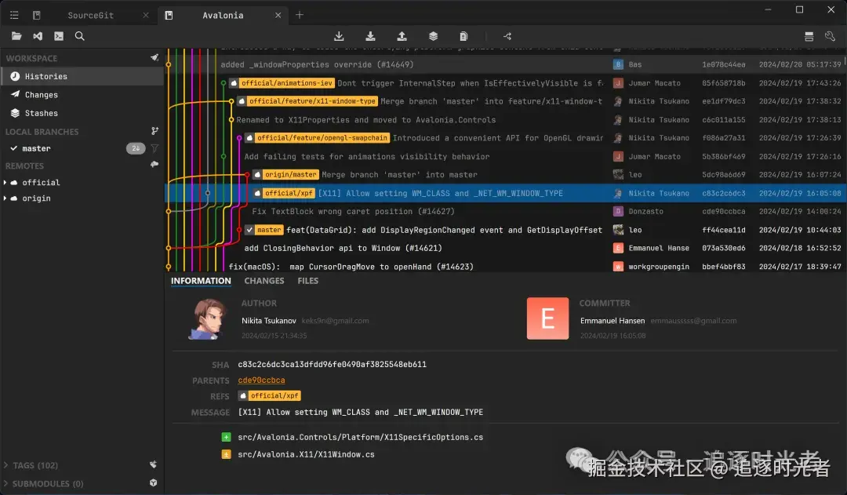
Task: Click the Fetch toolbar icon
Action: pos(339,36)
